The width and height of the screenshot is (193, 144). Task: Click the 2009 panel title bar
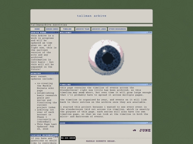click(106, 123)
